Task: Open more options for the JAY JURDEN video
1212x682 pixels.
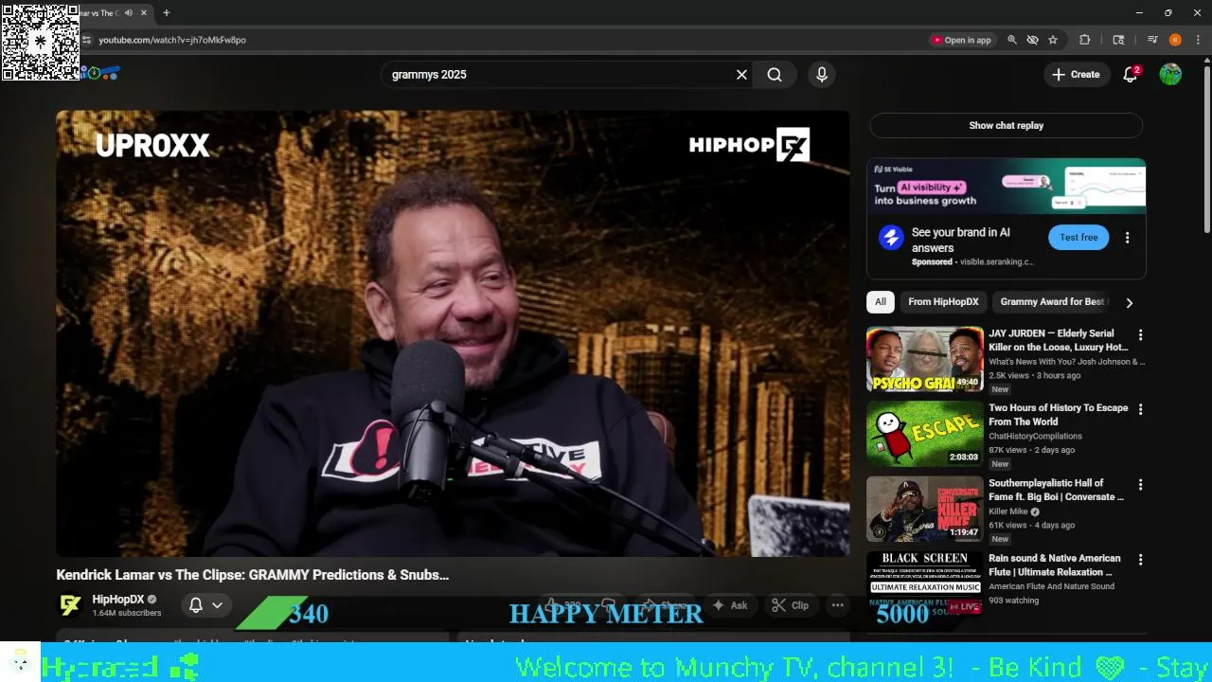Action: 1140,335
